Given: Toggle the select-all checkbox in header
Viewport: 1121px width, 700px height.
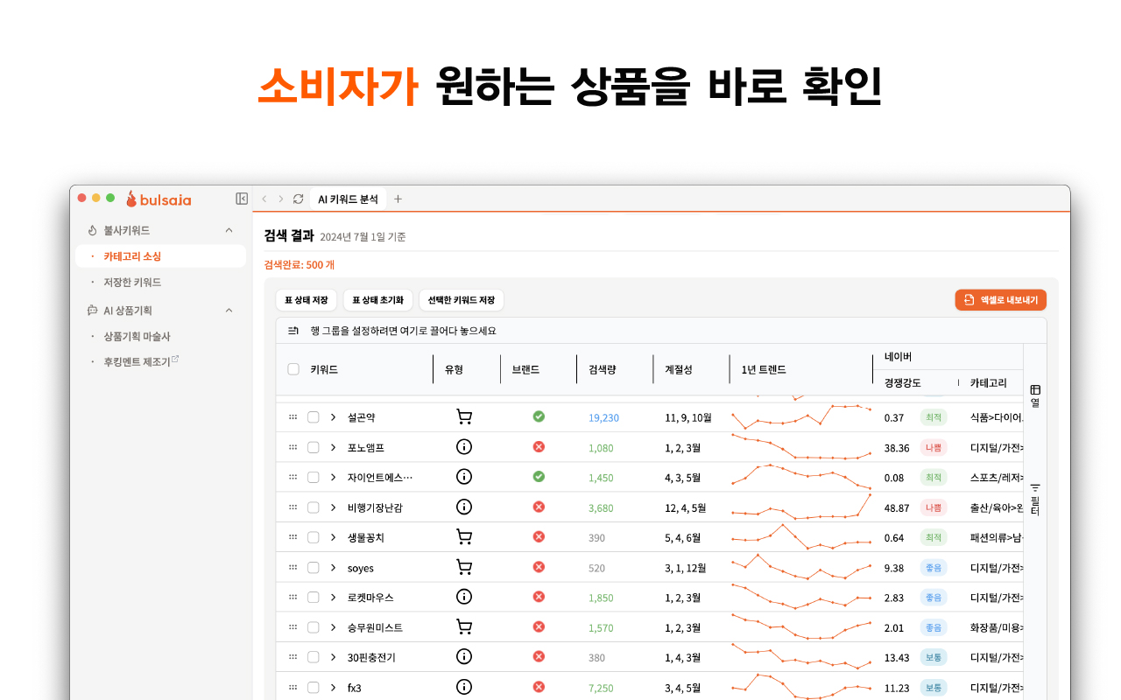Looking at the screenshot, I should (x=293, y=369).
